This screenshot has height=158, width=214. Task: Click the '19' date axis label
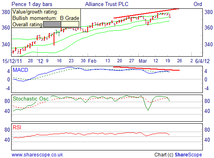point(168,61)
